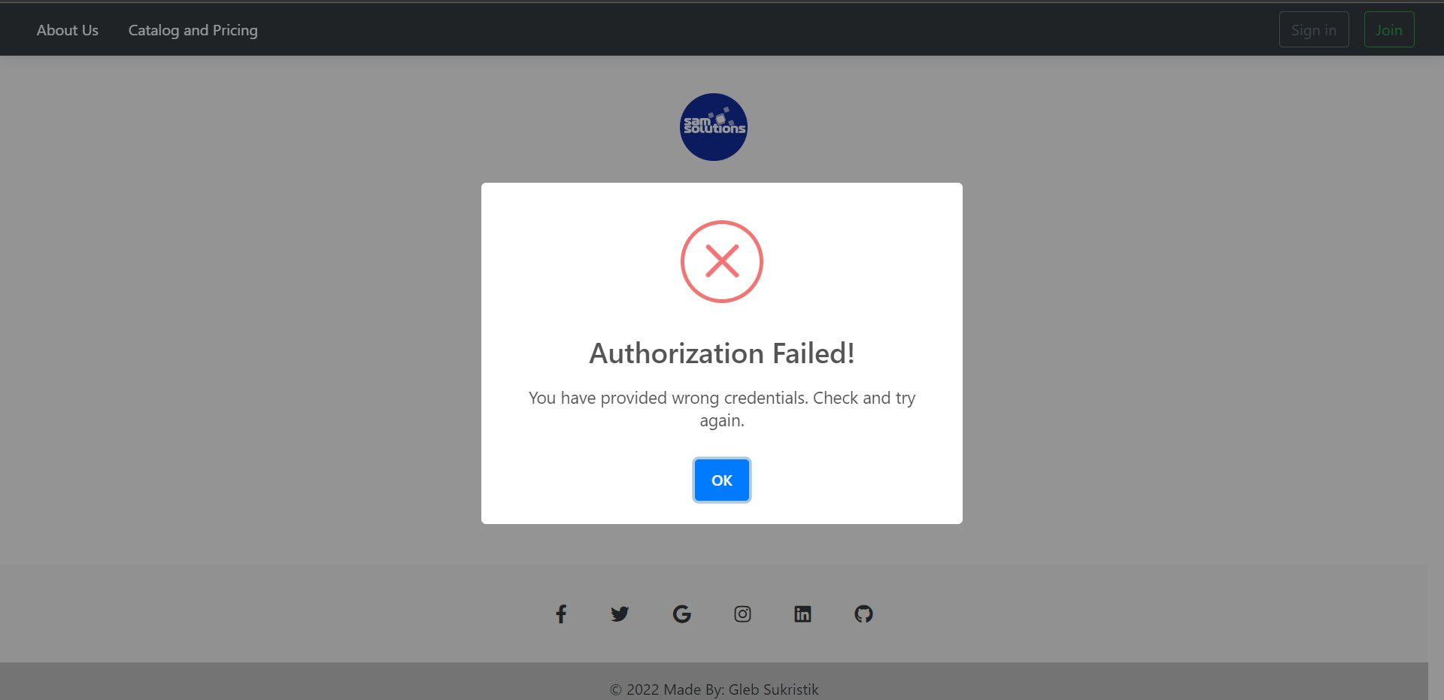
Task: Open the GitHub page via its footer icon
Action: (x=863, y=614)
